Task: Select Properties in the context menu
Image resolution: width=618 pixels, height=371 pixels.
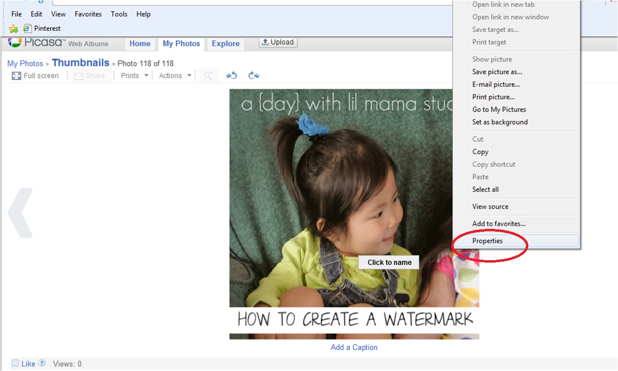Action: tap(487, 240)
